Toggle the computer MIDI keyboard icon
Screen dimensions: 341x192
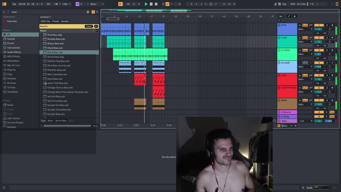pyautogui.click(x=279, y=4)
